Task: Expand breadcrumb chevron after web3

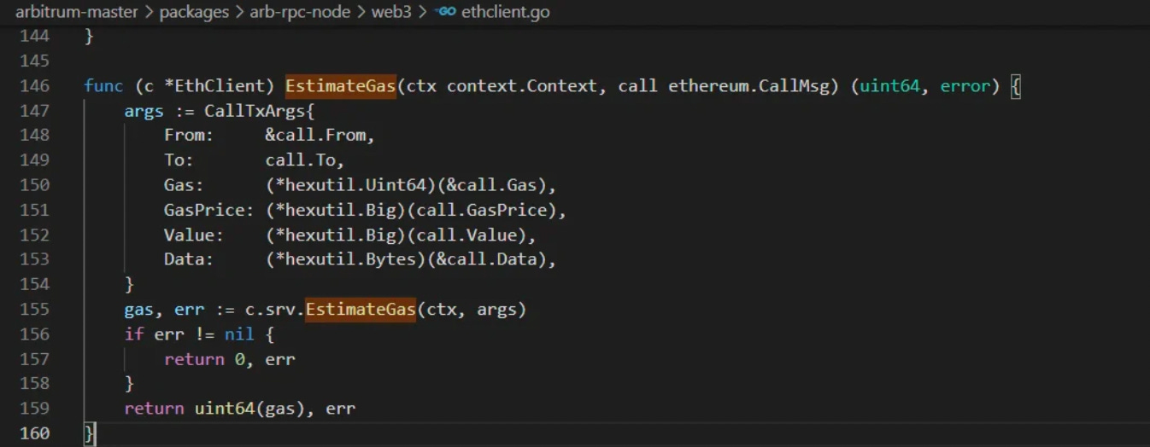Action: pos(423,12)
